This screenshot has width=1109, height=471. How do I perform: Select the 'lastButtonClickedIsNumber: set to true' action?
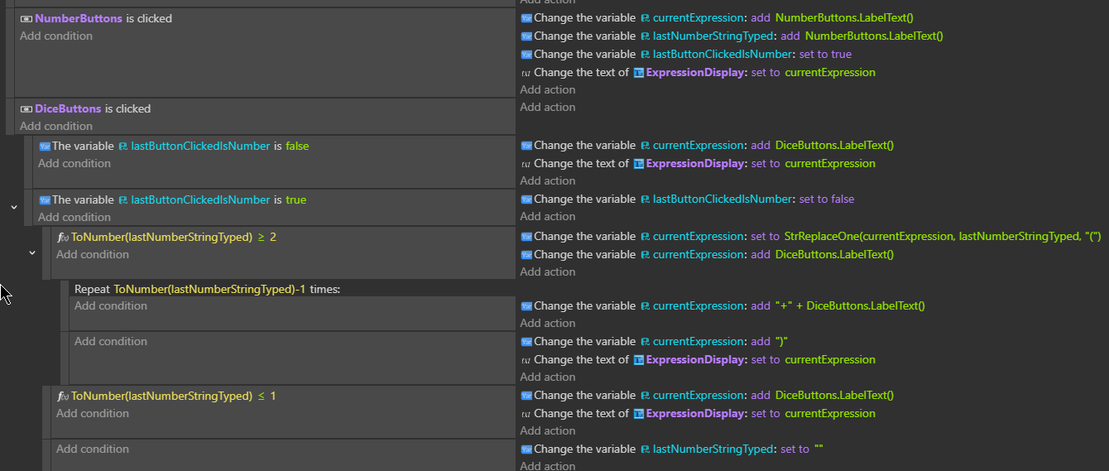(x=692, y=54)
